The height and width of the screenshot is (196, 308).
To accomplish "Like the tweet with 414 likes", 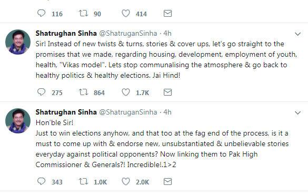I will coord(126,13).
